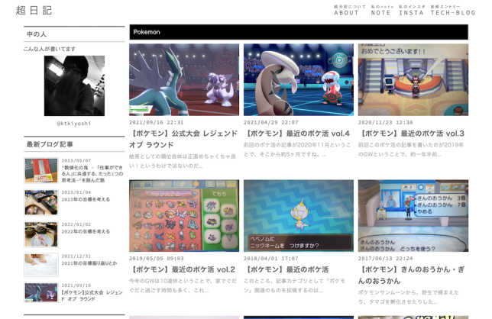Click the date 2021/04/29 22:07
This screenshot has height=319, width=492.
click(270, 123)
